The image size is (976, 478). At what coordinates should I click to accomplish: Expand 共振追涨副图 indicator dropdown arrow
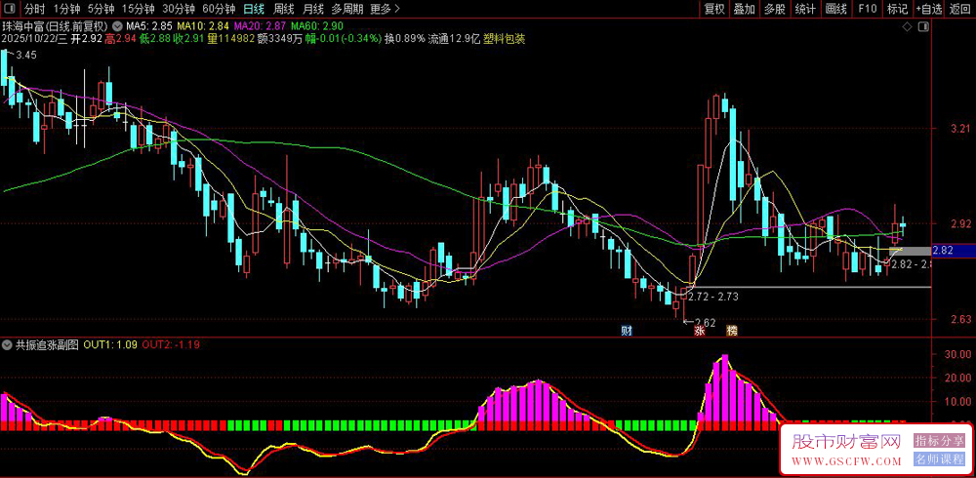8,344
